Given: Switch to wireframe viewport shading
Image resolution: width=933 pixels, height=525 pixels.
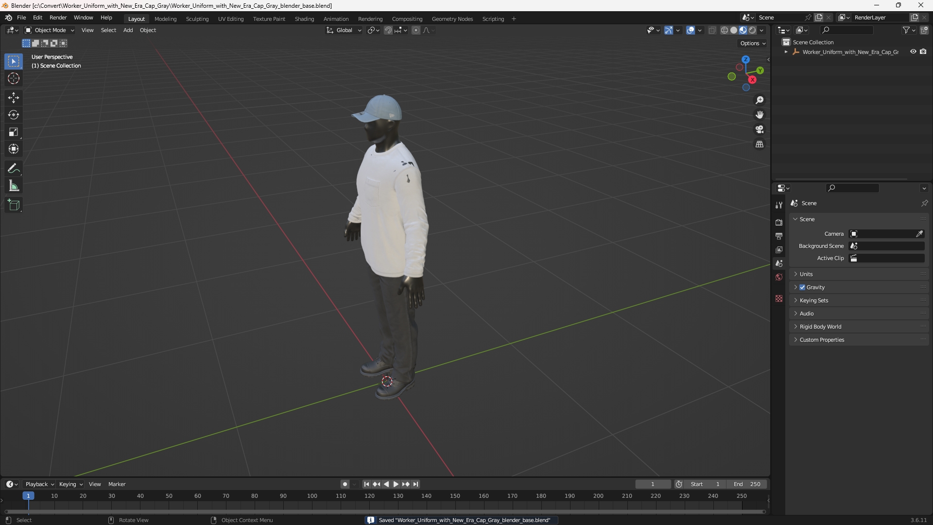Looking at the screenshot, I should tap(725, 30).
